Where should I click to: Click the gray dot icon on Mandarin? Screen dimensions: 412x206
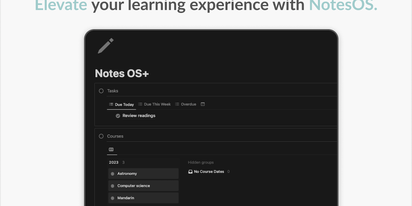(x=113, y=198)
